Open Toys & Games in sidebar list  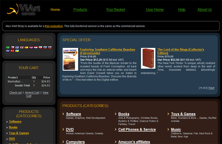(x=19, y=133)
